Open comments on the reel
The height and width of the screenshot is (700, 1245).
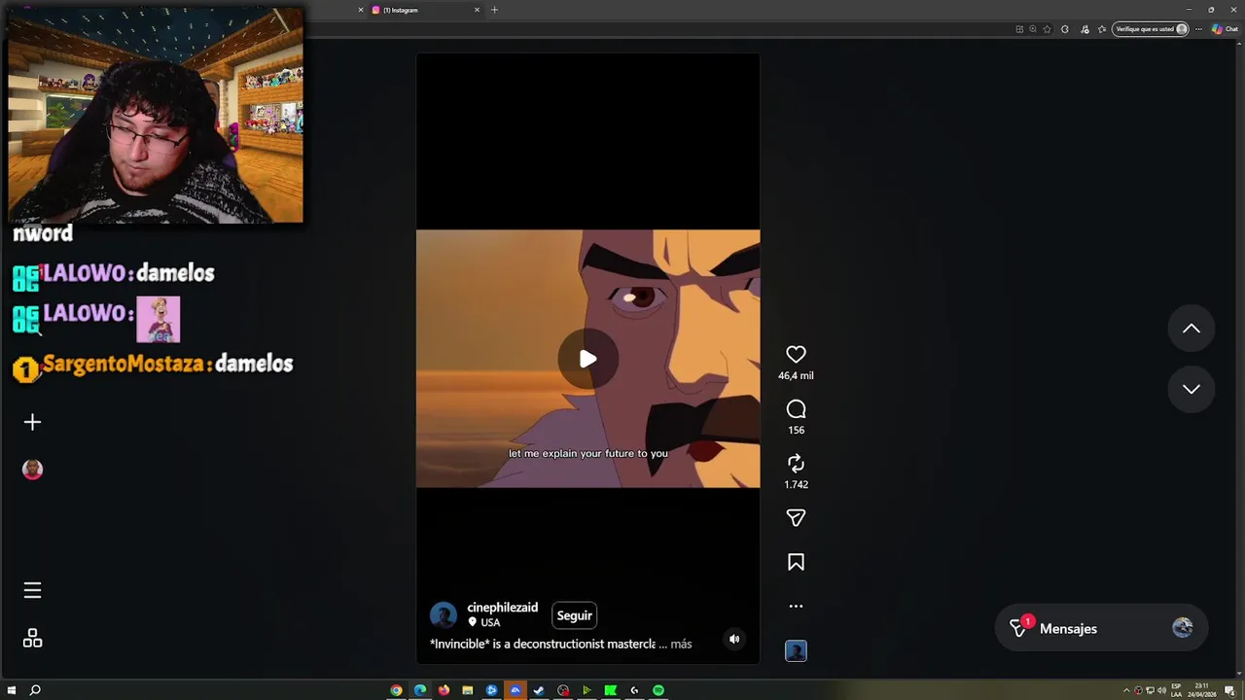tap(796, 409)
